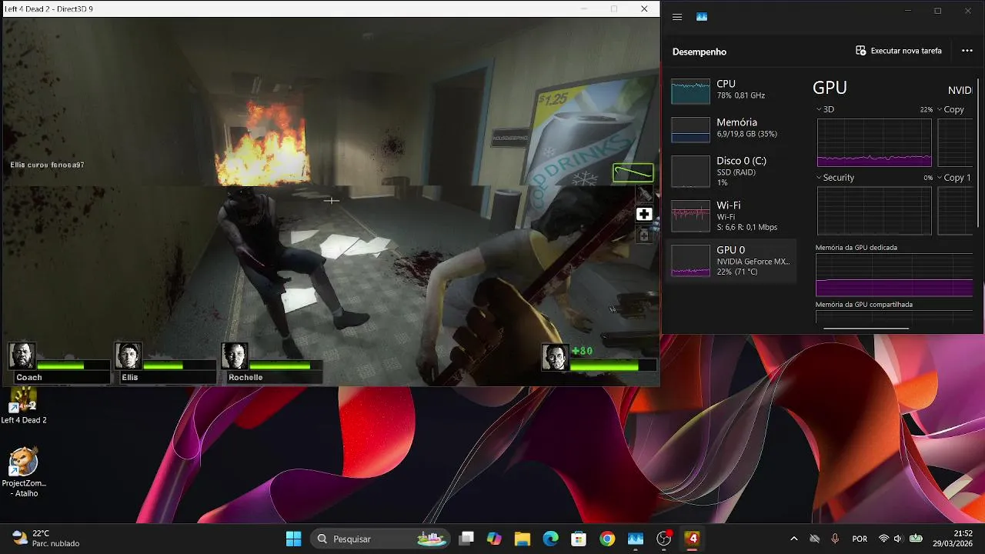The height and width of the screenshot is (554, 985).
Task: Click the Wi-Fi mini graph thumbnail
Action: point(690,216)
